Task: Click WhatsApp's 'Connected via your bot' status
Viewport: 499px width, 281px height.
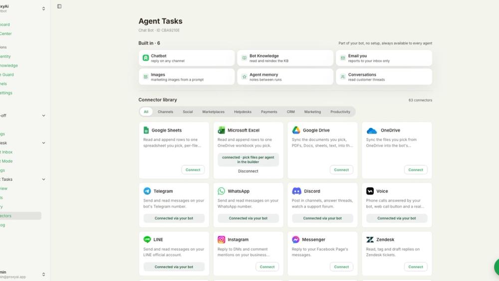Action: coord(248,218)
